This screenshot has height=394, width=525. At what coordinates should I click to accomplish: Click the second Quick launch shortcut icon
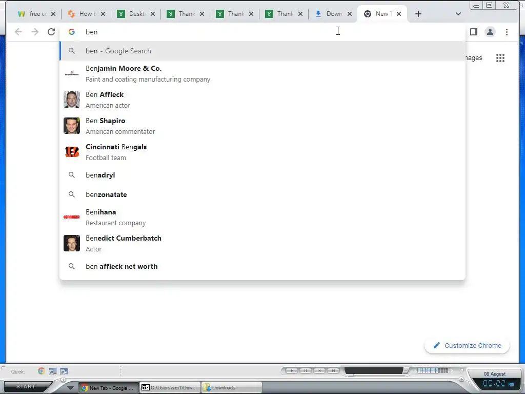(x=53, y=371)
